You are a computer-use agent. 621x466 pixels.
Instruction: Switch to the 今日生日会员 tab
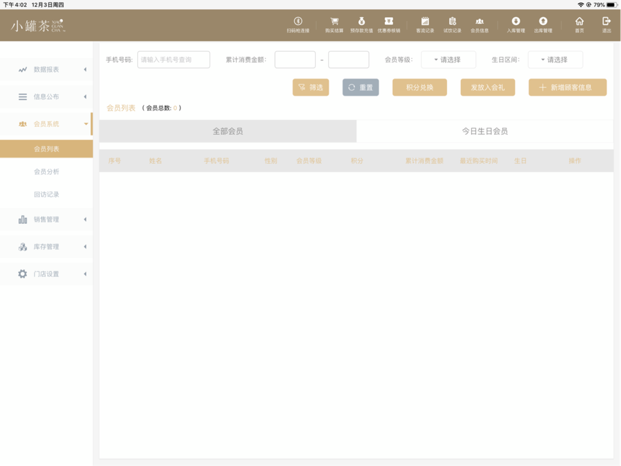click(x=485, y=132)
